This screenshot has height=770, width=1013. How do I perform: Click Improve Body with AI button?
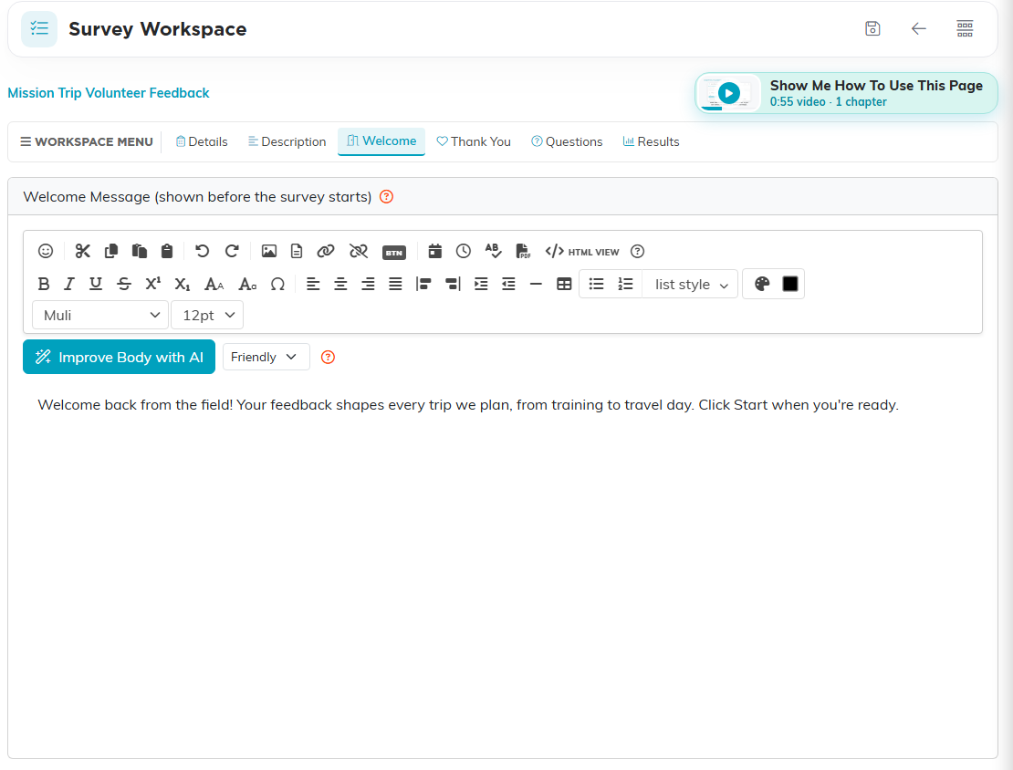pyautogui.click(x=119, y=358)
